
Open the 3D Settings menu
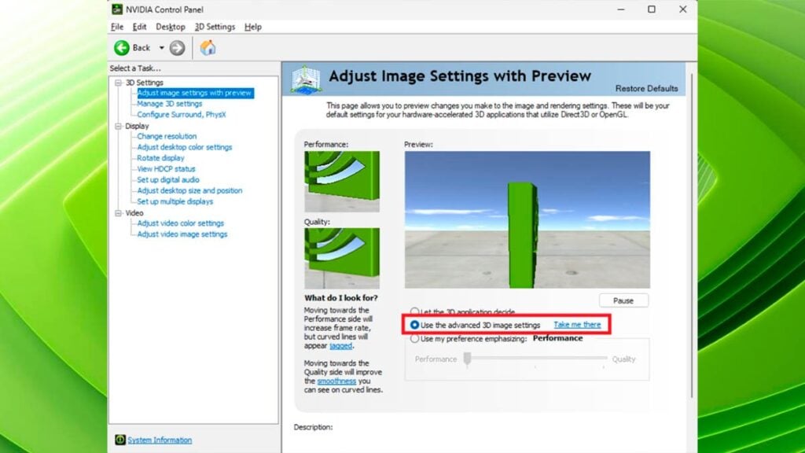click(x=215, y=27)
